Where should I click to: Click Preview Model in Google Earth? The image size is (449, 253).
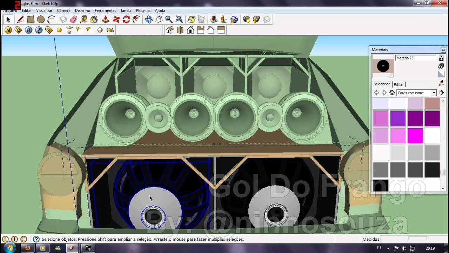tap(234, 20)
